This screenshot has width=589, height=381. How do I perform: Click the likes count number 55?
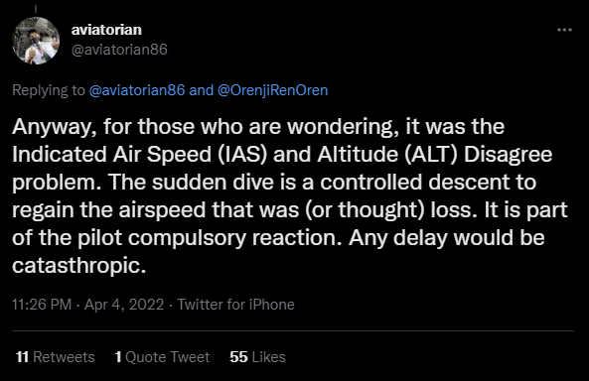click(x=238, y=356)
